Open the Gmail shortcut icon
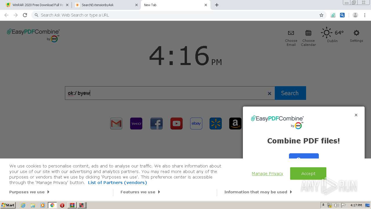Viewport: 371px width, 209px height. (x=116, y=123)
